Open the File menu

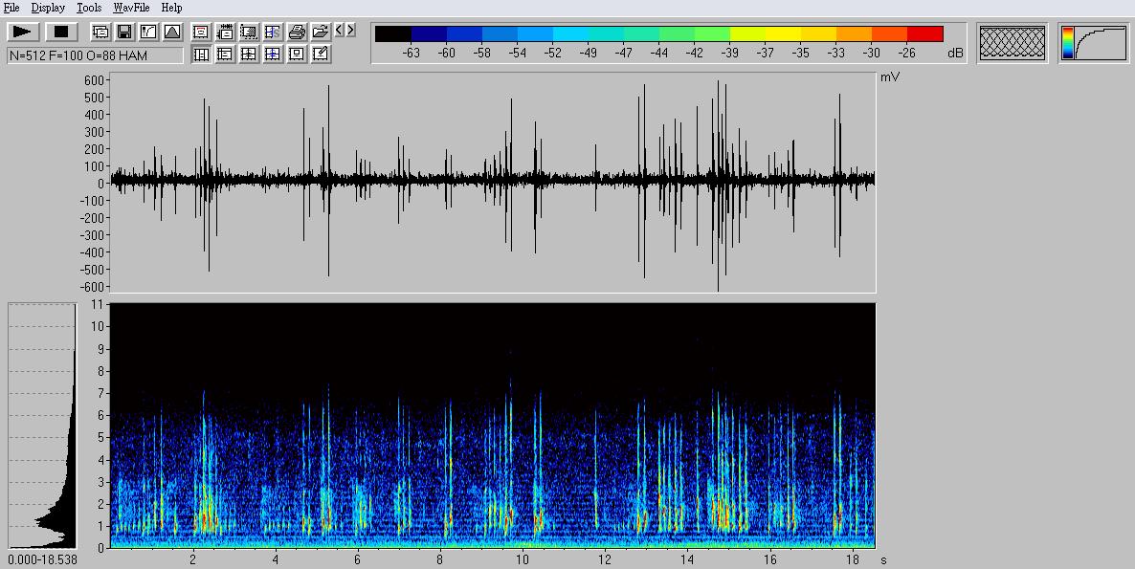(x=11, y=8)
